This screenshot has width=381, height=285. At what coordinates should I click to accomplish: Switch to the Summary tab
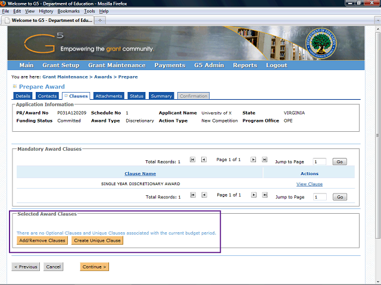click(161, 96)
